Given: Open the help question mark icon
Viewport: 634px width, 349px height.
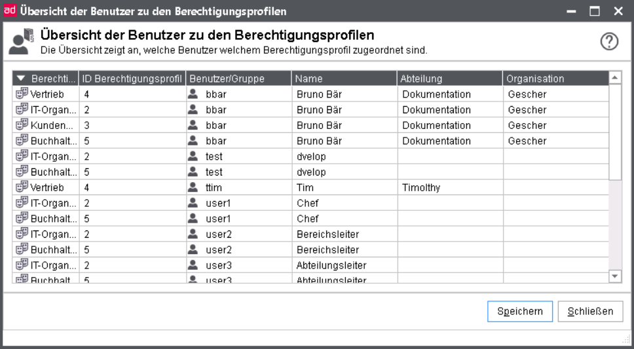Looking at the screenshot, I should point(609,41).
